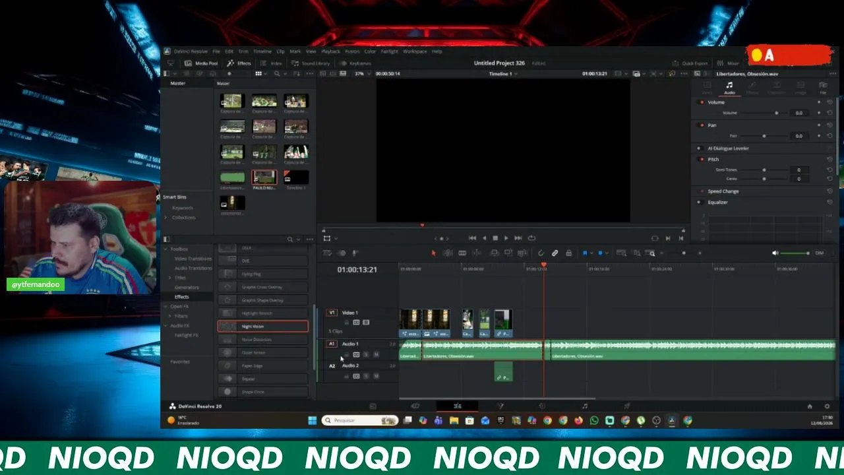Image resolution: width=844 pixels, height=475 pixels.
Task: Select the Night Vision effect
Action: 262,327
